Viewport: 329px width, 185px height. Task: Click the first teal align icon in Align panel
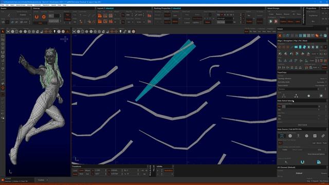click(x=296, y=47)
